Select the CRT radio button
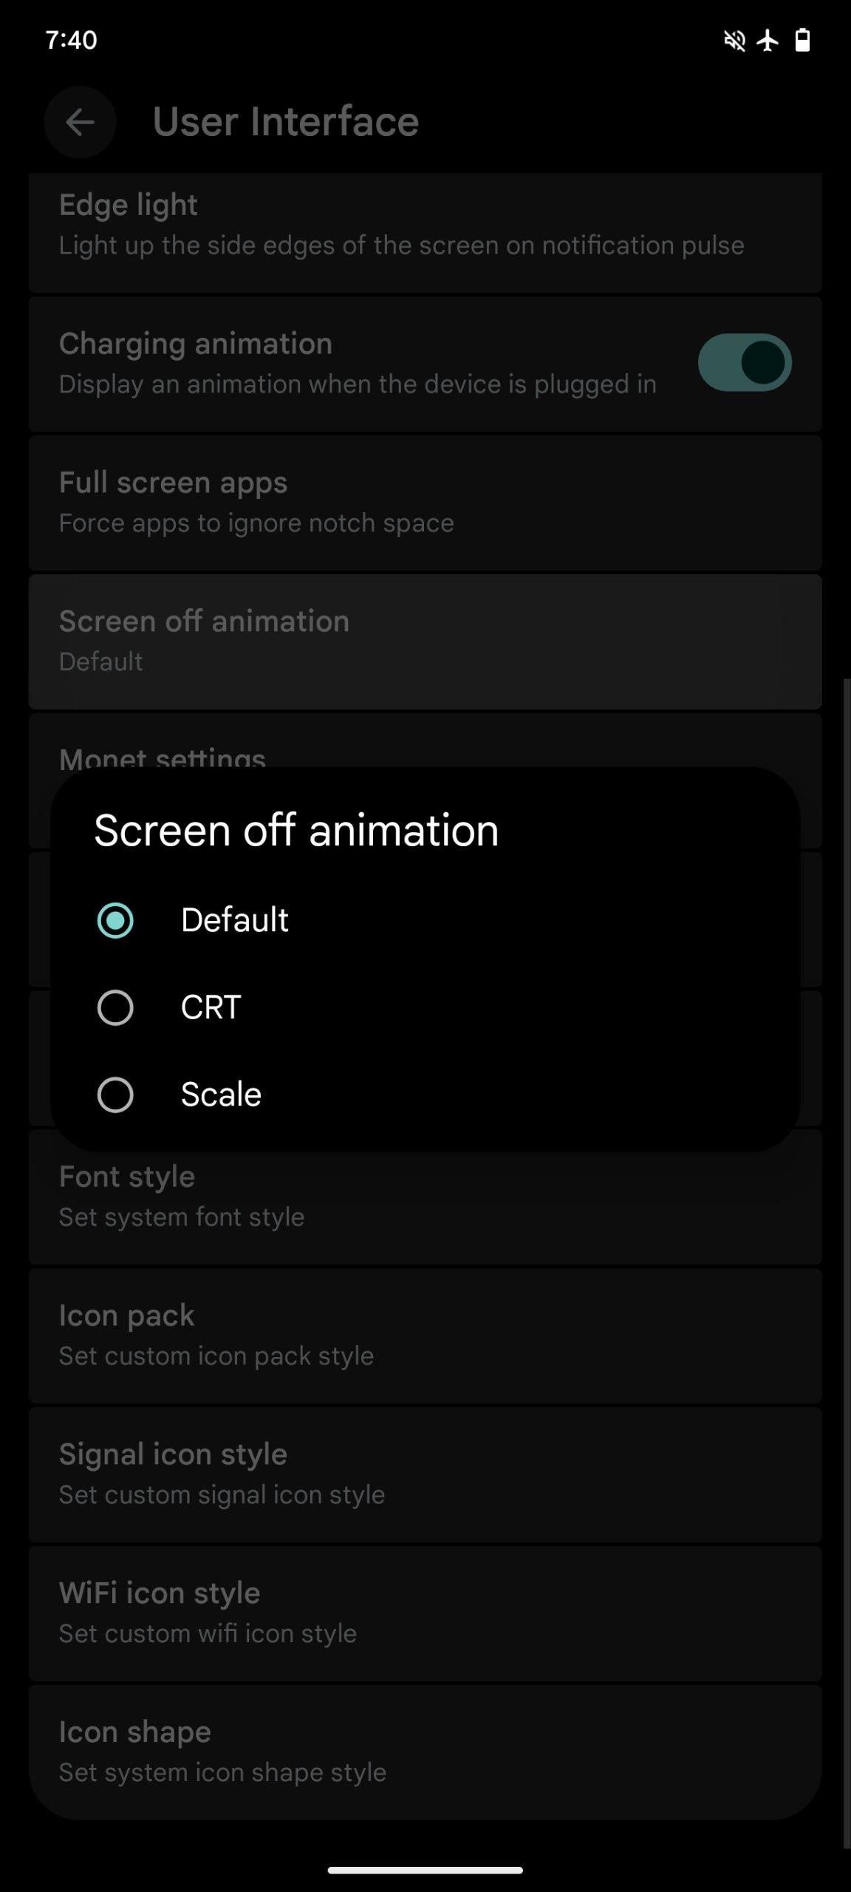 [115, 1007]
